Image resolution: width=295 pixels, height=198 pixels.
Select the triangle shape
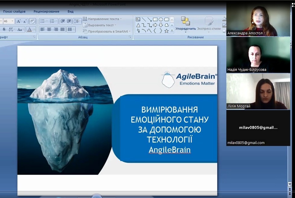pyautogui.click(x=138, y=25)
